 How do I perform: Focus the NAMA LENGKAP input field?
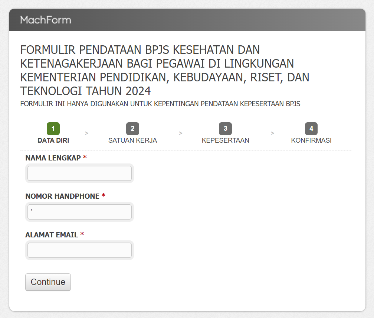click(x=79, y=173)
